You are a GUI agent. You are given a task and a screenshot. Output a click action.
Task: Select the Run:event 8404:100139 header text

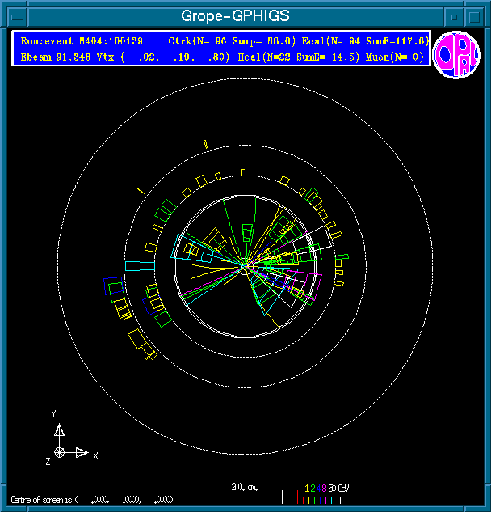(x=81, y=40)
